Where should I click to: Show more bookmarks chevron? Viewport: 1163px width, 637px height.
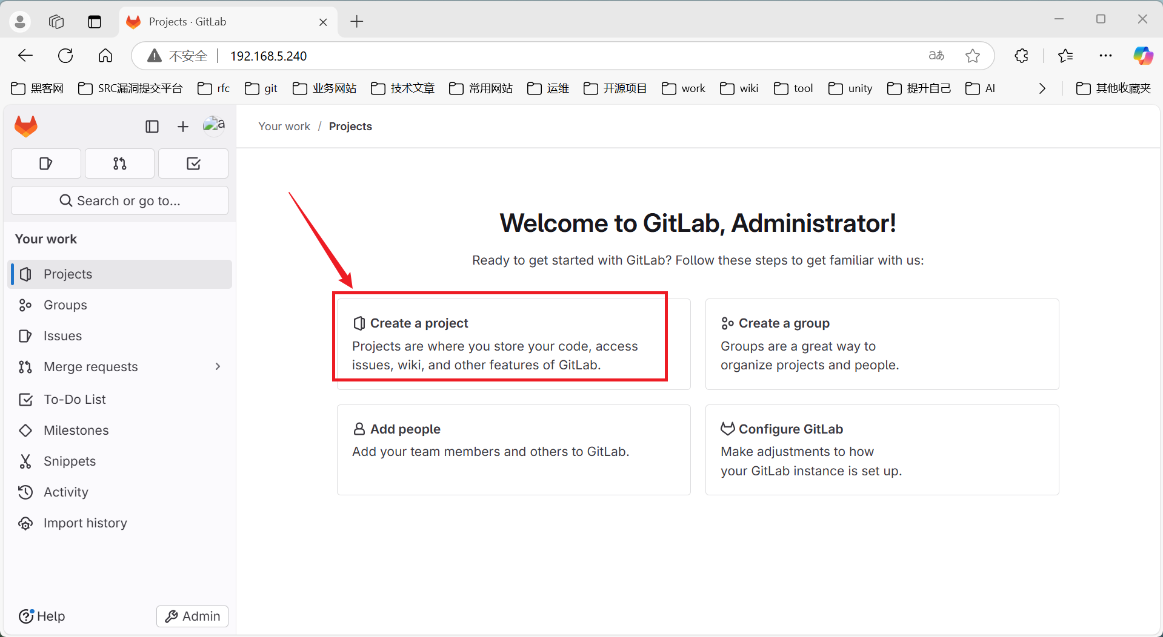tap(1042, 88)
